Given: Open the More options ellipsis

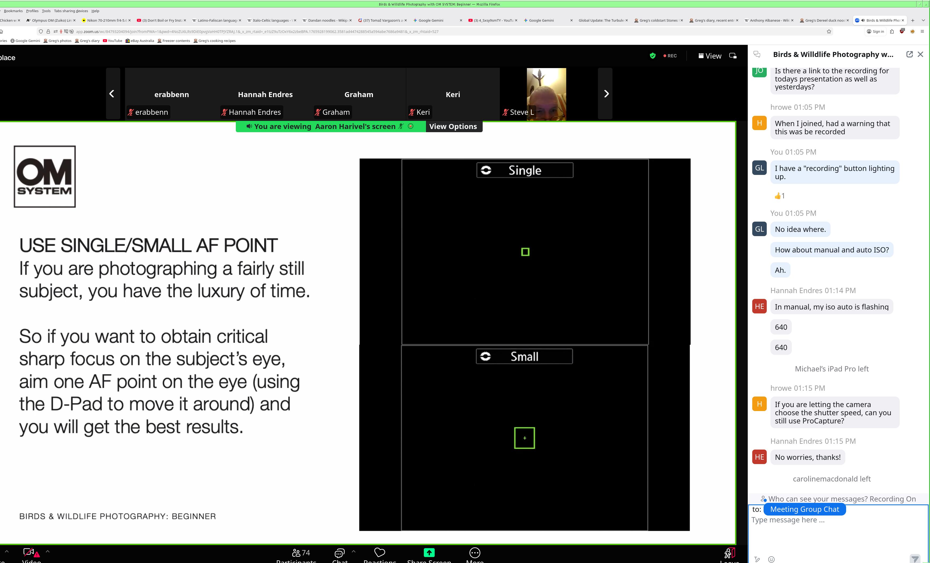Looking at the screenshot, I should 474,553.
